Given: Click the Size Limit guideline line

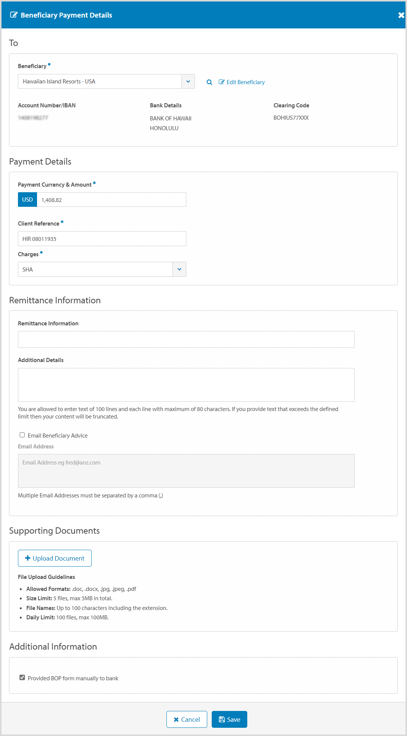Looking at the screenshot, I should (x=69, y=598).
